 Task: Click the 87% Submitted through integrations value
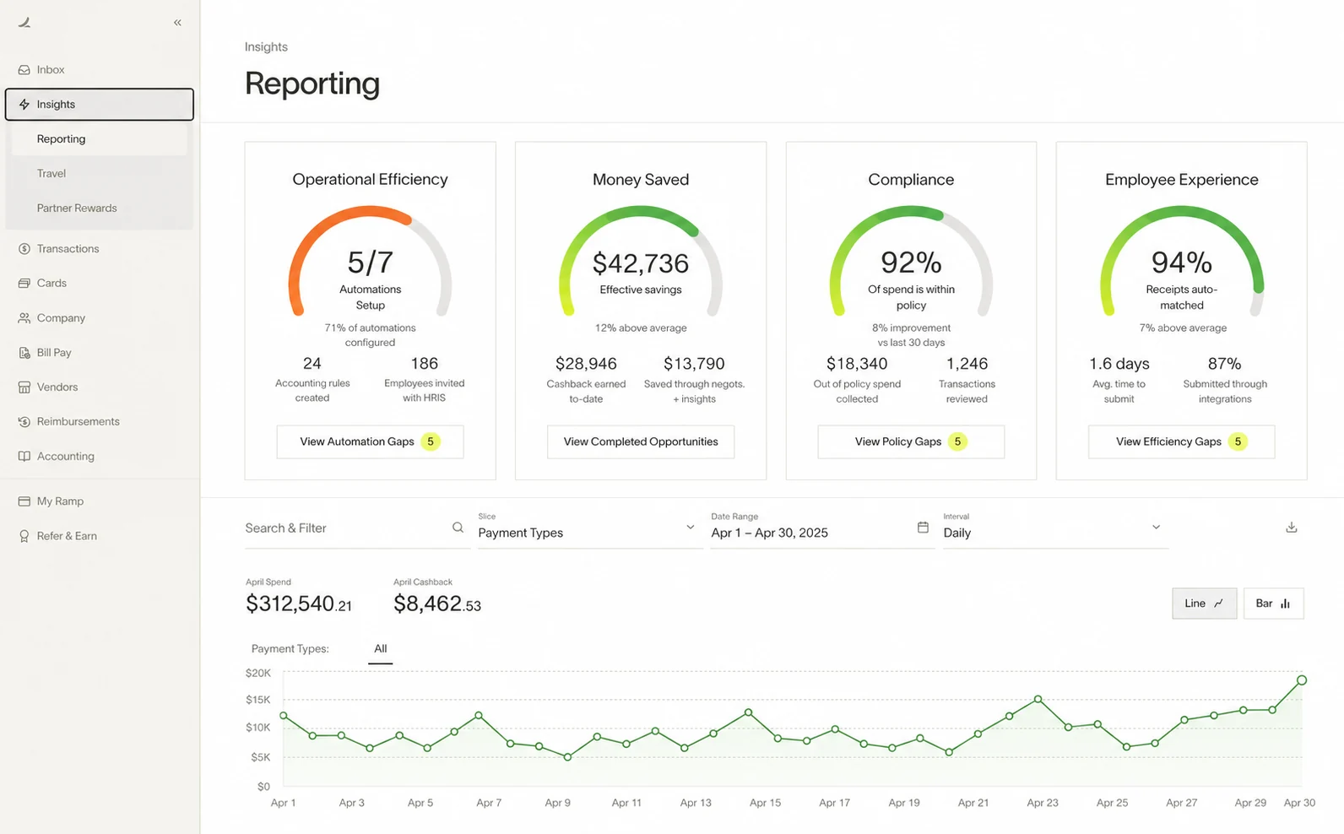coord(1224,364)
